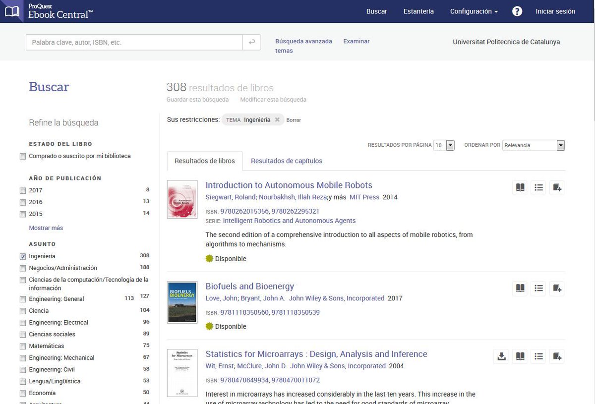Screen dimensions: 595x404
Task: Uncheck the Ingeniería subject filter
Action: pos(22,256)
